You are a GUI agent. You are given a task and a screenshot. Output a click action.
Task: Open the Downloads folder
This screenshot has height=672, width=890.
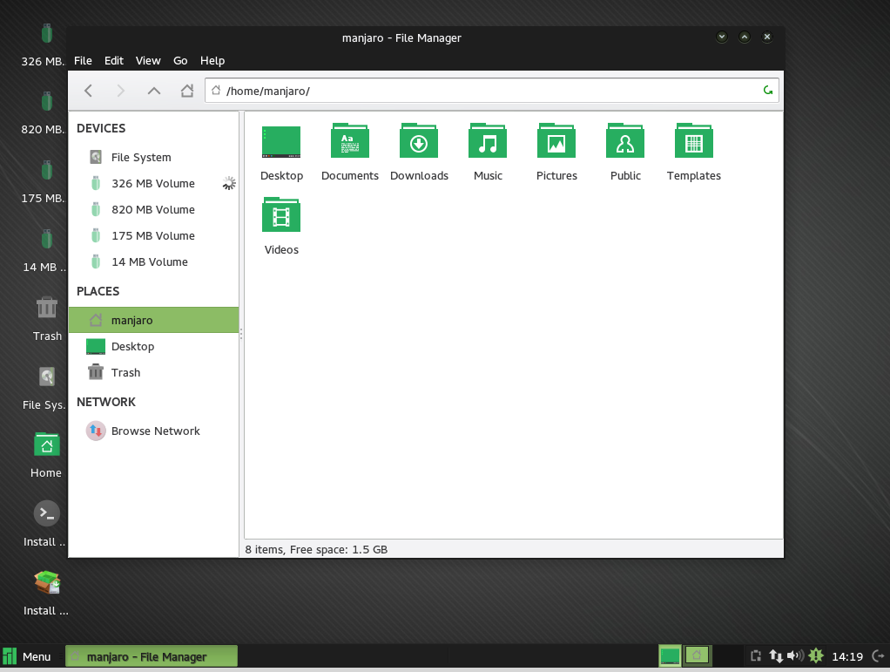(x=419, y=153)
